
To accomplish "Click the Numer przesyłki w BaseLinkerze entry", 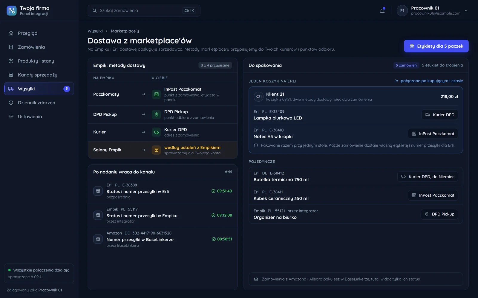I will click(x=163, y=239).
